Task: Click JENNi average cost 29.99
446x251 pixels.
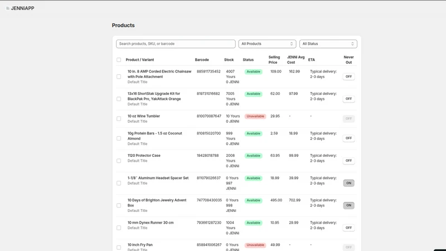Action: coord(294,223)
